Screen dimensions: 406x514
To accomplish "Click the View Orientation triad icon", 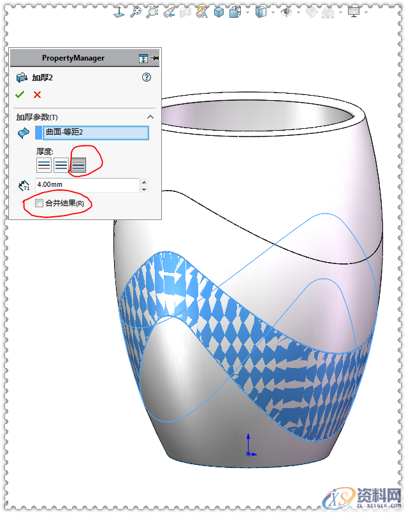I will (119, 12).
